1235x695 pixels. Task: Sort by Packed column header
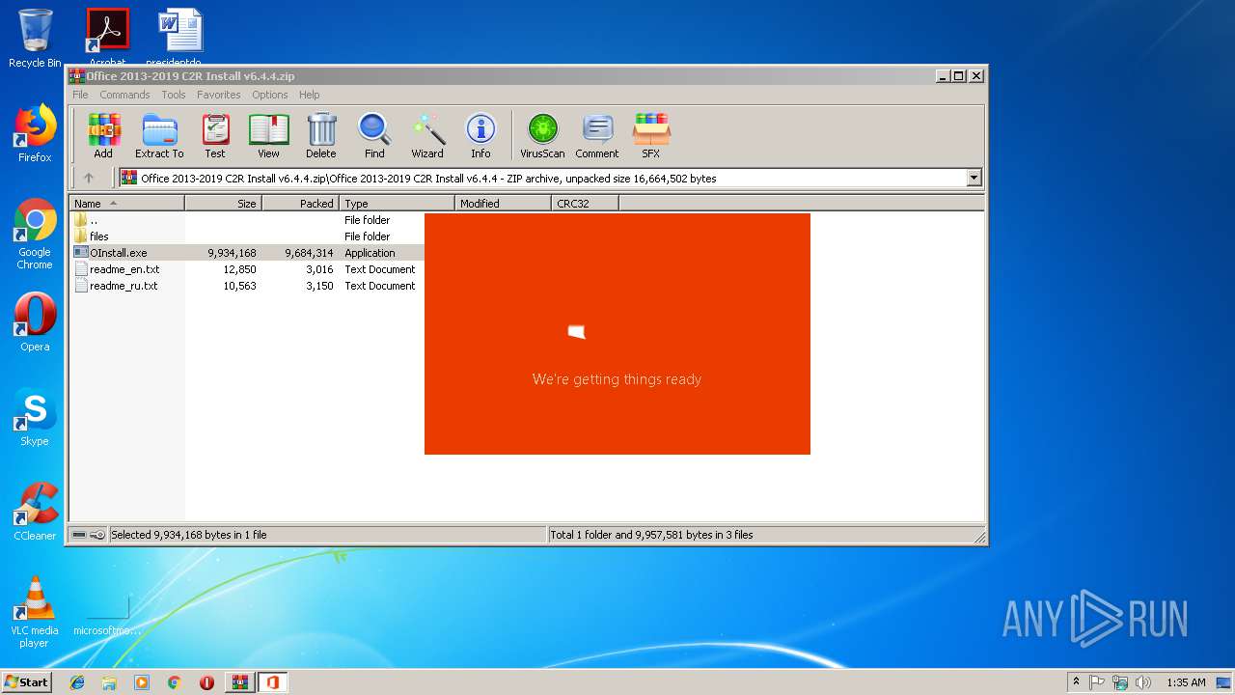[300, 204]
